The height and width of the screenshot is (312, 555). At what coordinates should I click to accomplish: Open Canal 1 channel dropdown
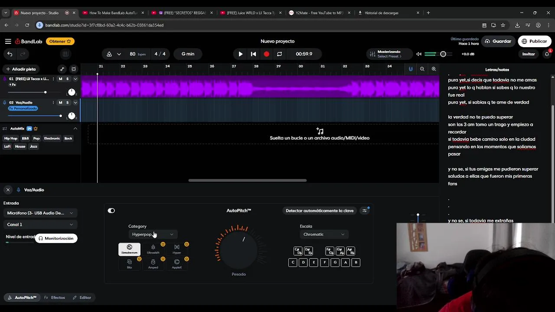pyautogui.click(x=40, y=224)
